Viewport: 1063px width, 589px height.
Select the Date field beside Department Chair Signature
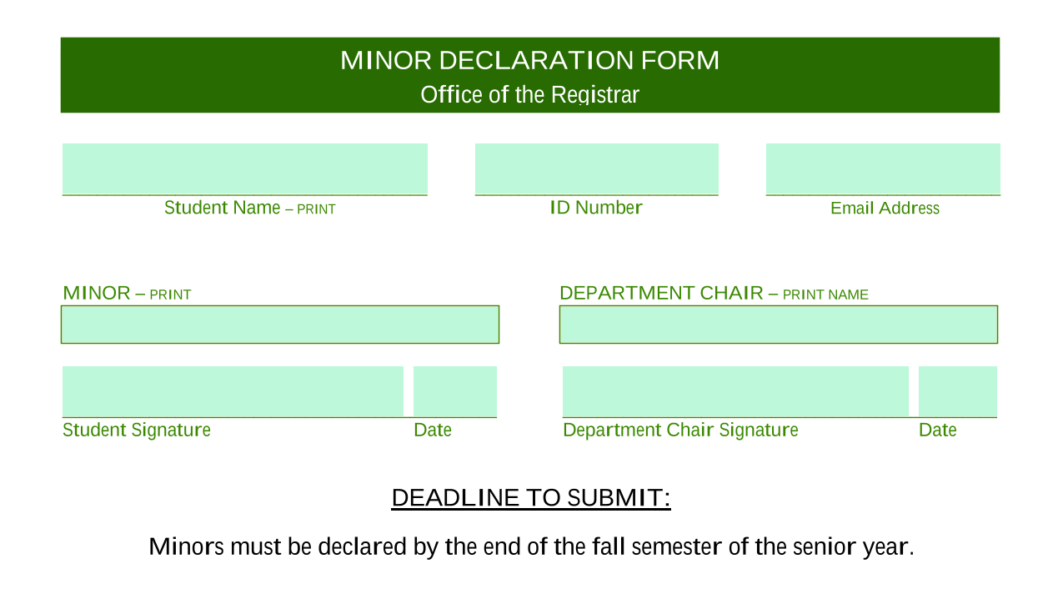pos(958,391)
